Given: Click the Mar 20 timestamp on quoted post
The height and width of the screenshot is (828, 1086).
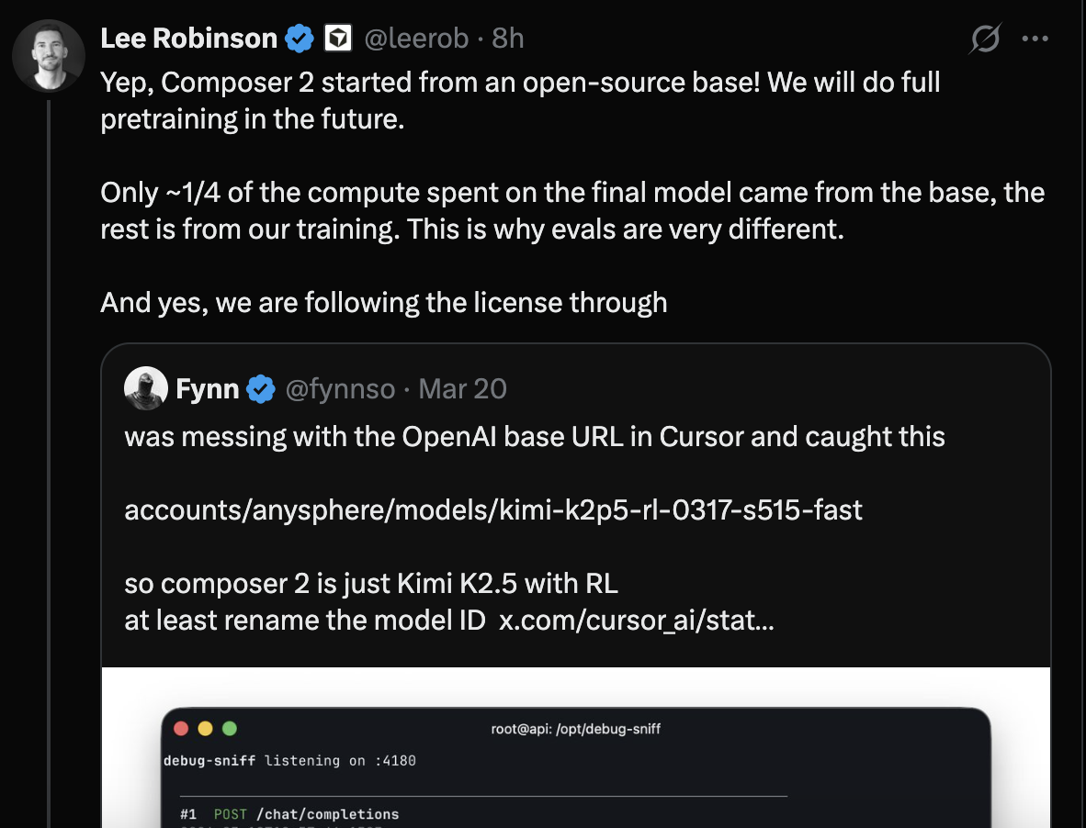Looking at the screenshot, I should pos(462,389).
